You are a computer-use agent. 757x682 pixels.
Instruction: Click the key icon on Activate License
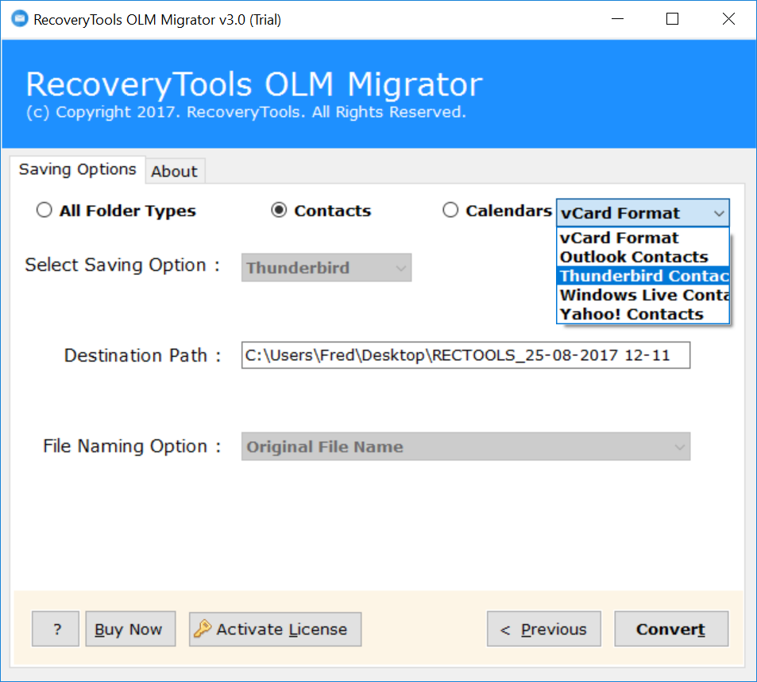pos(203,629)
